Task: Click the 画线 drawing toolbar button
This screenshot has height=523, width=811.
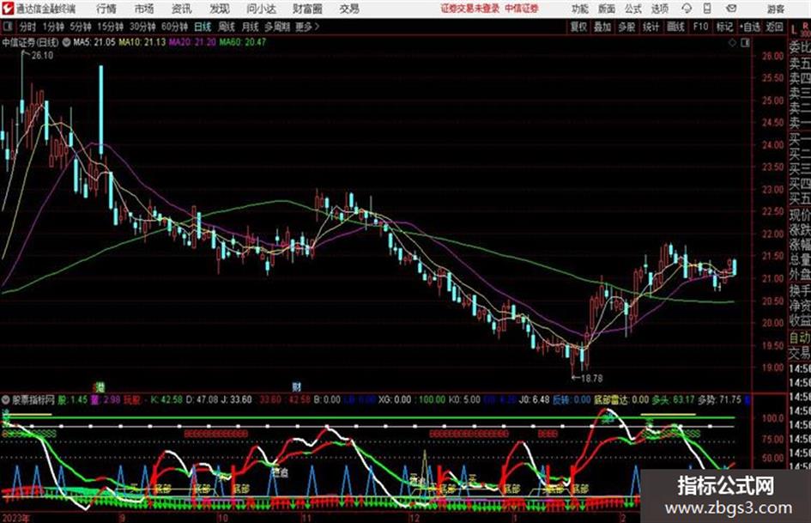Action: [x=676, y=27]
